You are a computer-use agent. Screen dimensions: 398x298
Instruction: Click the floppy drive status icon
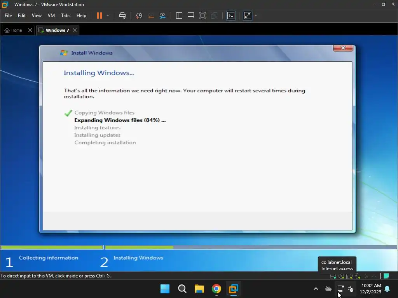tap(349, 276)
